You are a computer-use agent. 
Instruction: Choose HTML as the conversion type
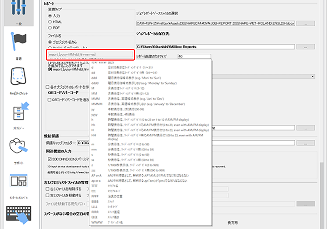click(x=50, y=22)
